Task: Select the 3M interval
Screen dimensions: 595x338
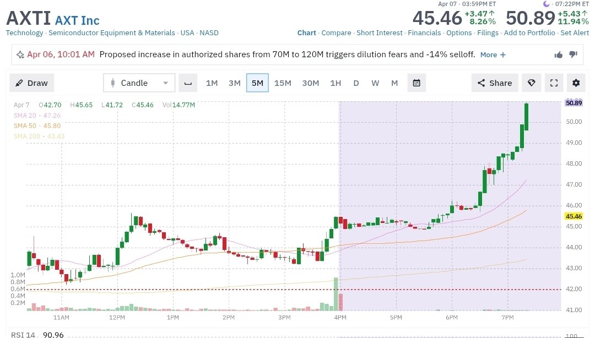Action: click(235, 83)
